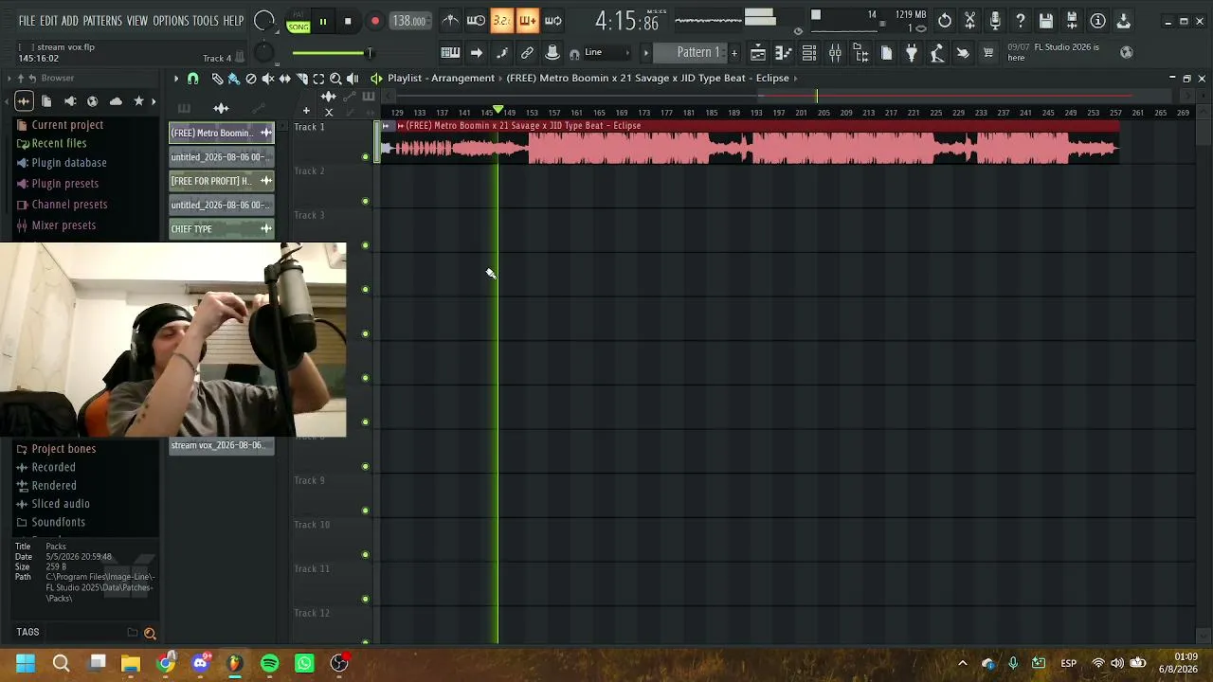Select the Draw pencil tool in playlist

coord(217,79)
